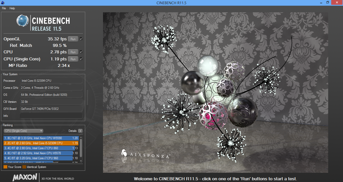Select ranking row 1 Xeon CPU W5590
This screenshot has width=343, height=182.
pos(41,138)
